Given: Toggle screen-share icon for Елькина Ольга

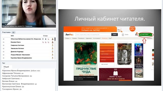Looking at the screenshot, I should [48, 42].
